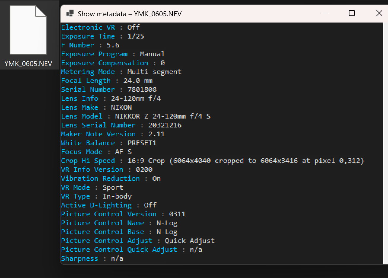The height and width of the screenshot is (278, 388).
Task: Select the YMK_0605.NEV file icon
Action: click(28, 30)
